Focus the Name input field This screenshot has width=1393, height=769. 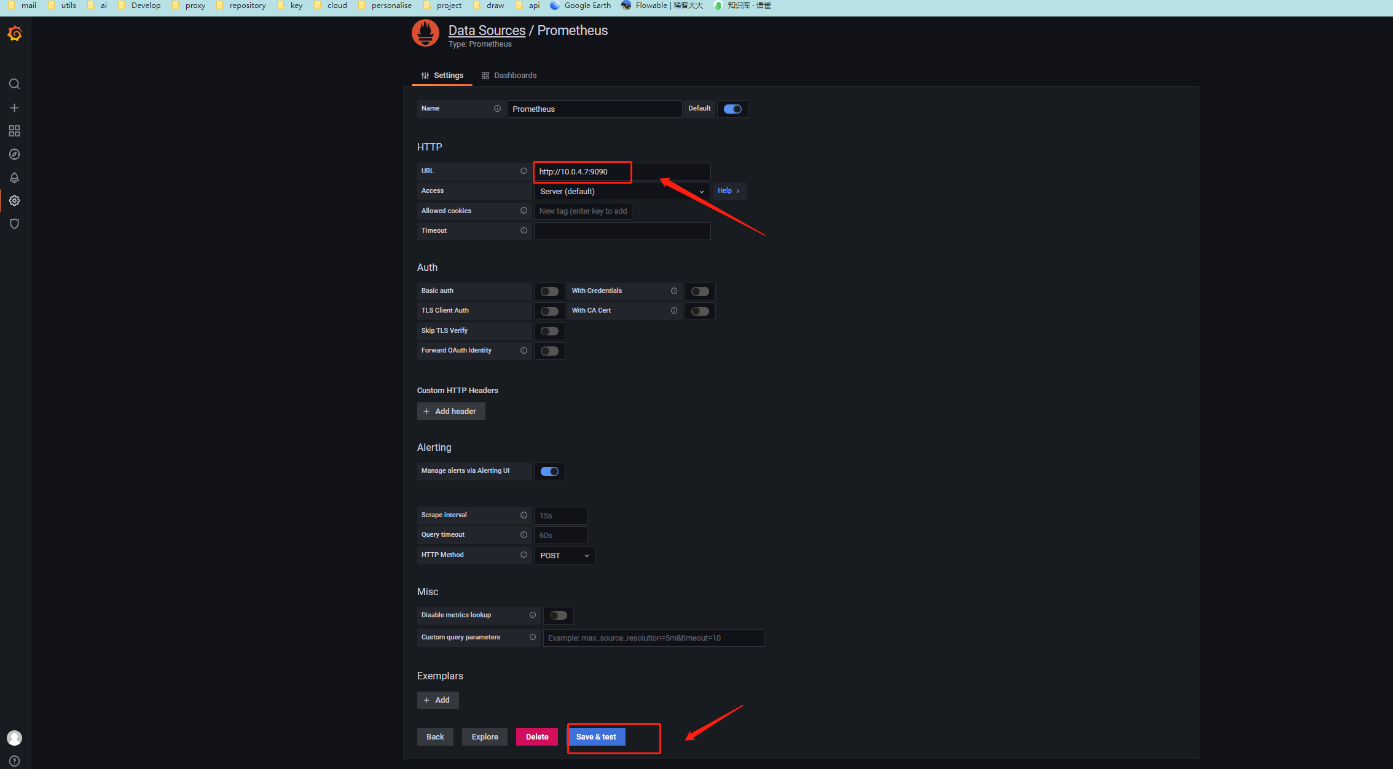(x=595, y=109)
